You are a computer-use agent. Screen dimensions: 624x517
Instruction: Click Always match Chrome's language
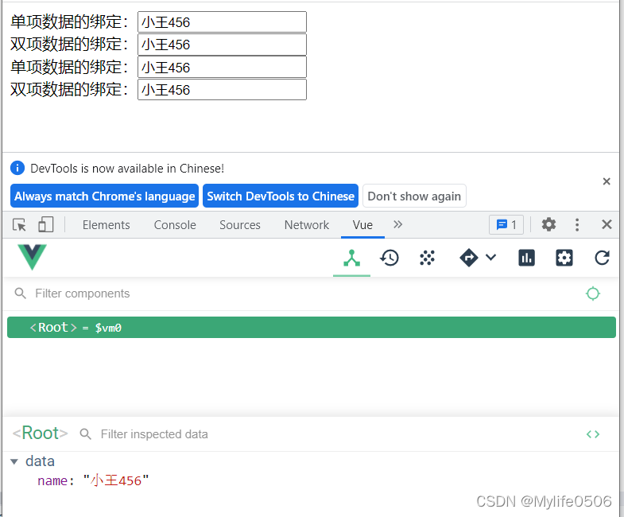coord(105,196)
